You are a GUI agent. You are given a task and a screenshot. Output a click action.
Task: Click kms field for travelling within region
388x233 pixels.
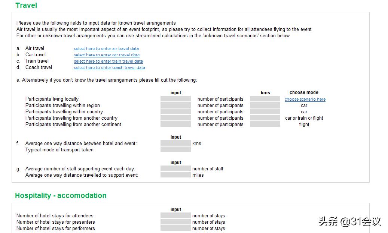(265, 105)
